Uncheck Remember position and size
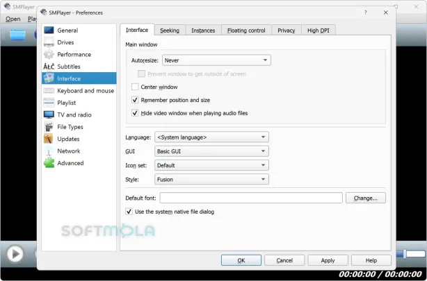 135,100
